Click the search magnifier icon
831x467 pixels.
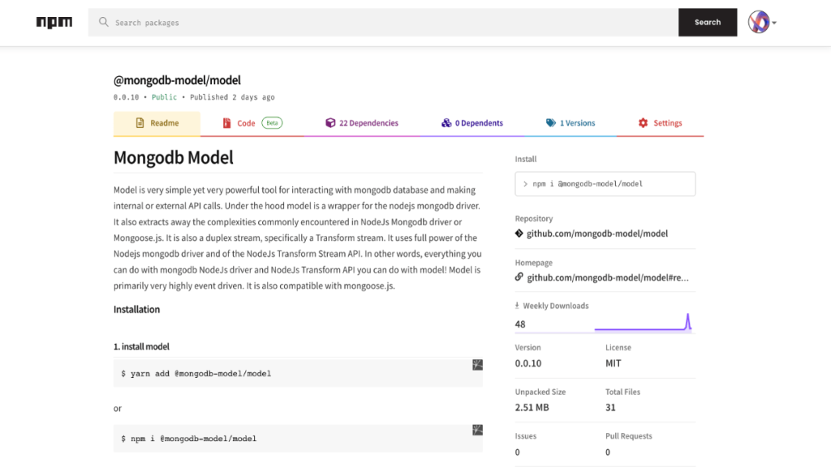click(x=104, y=23)
